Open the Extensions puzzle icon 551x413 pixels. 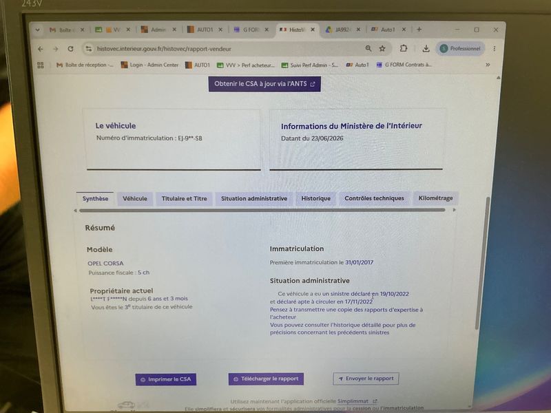pyautogui.click(x=404, y=48)
